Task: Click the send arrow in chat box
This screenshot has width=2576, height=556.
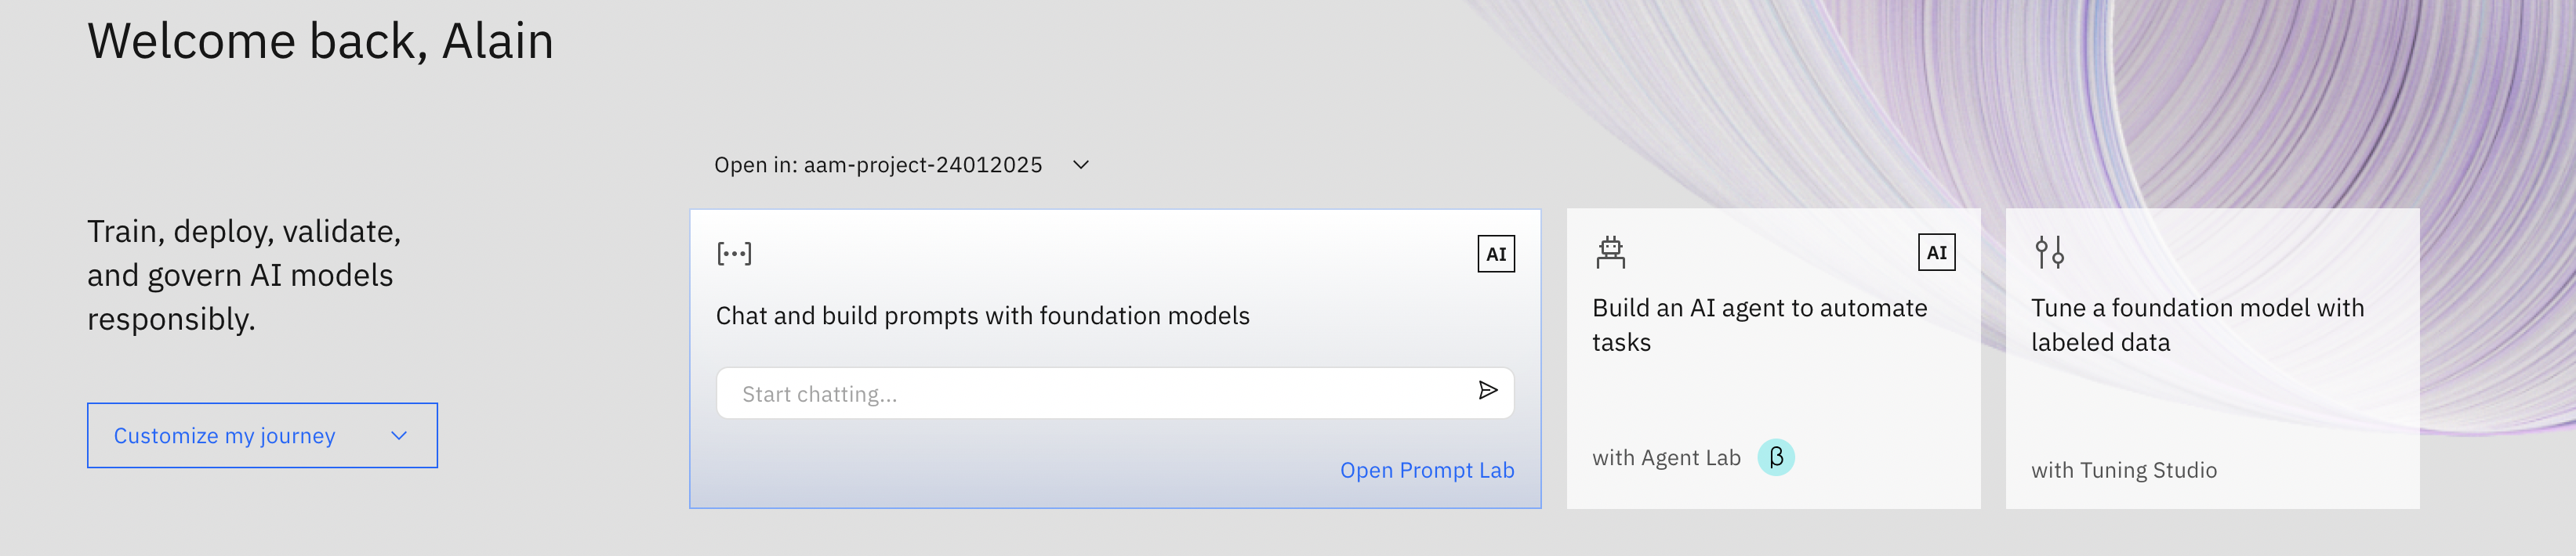Action: 1488,390
